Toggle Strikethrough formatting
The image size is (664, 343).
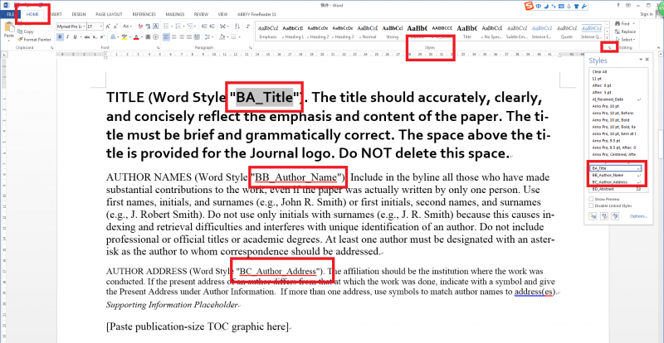click(x=87, y=36)
